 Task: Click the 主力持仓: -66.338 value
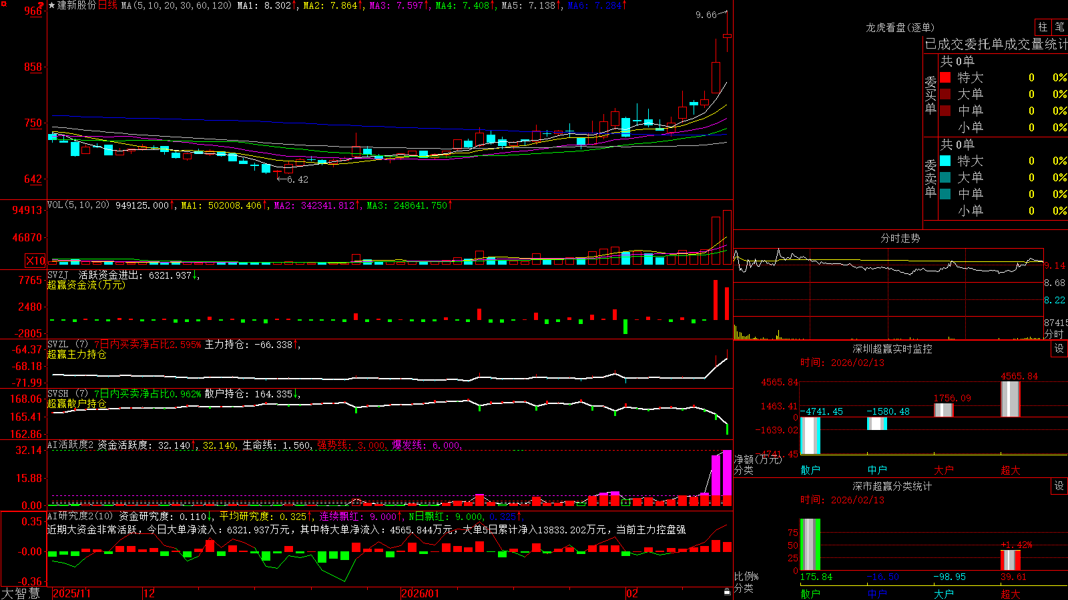click(x=252, y=345)
